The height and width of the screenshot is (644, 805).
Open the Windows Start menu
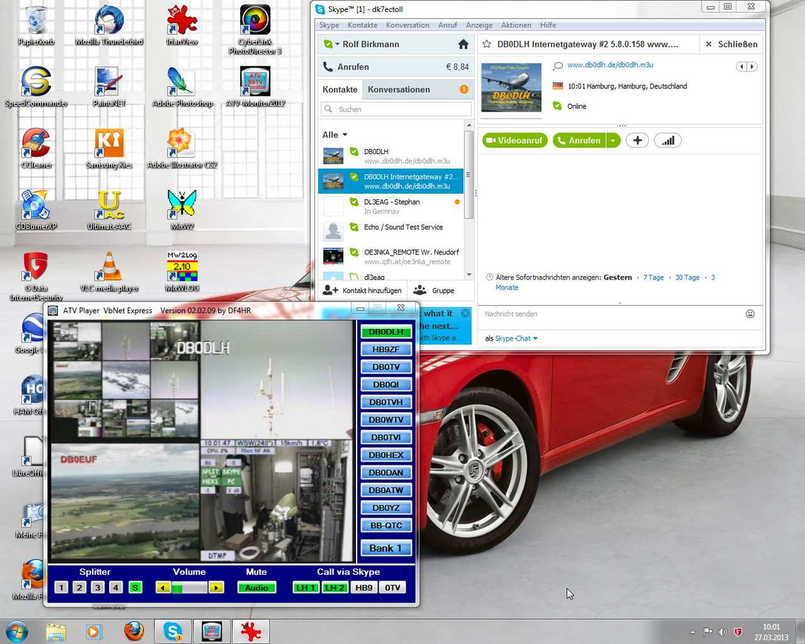[16, 631]
